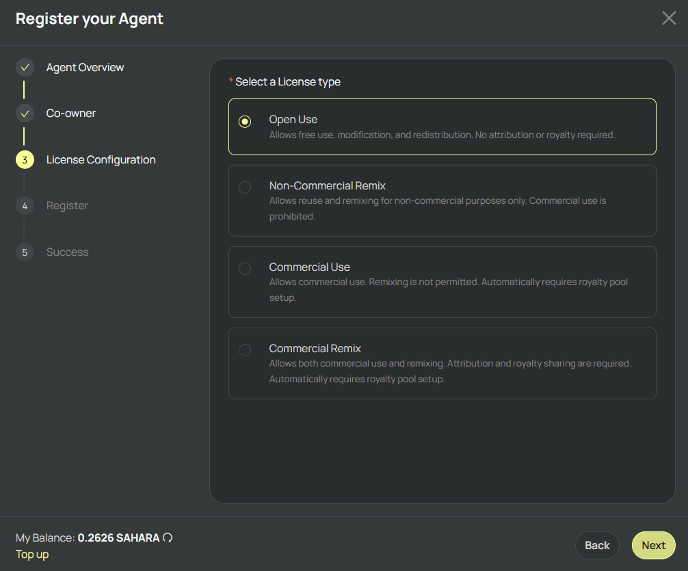This screenshot has height=571, width=688.
Task: Open the Top up link
Action: (32, 555)
